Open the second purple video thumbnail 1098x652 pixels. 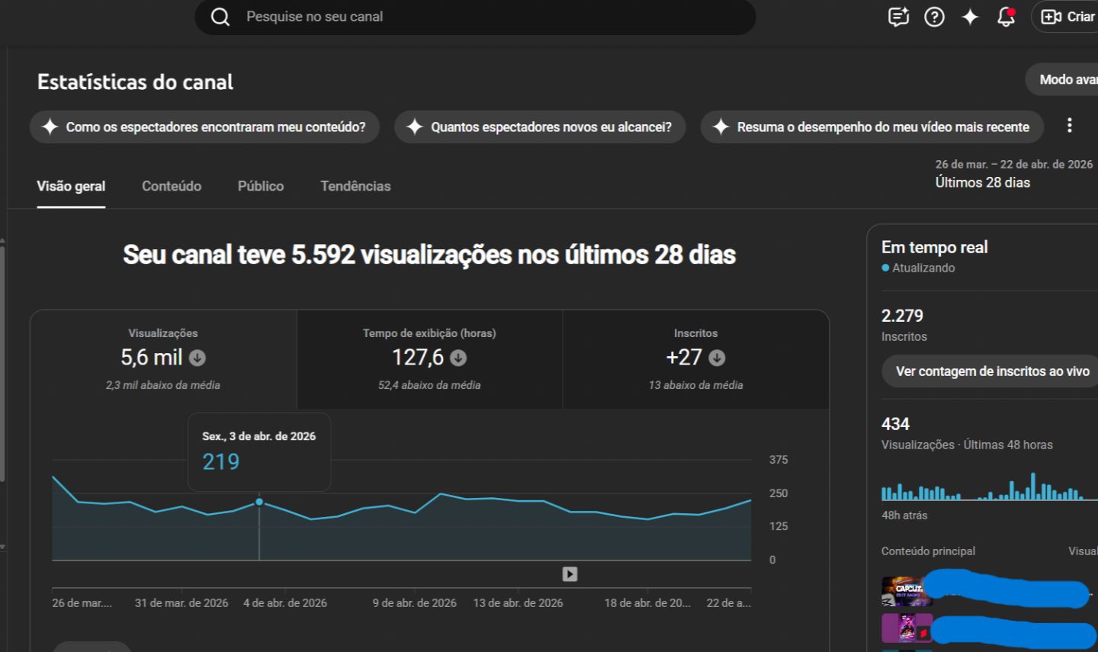click(x=907, y=628)
